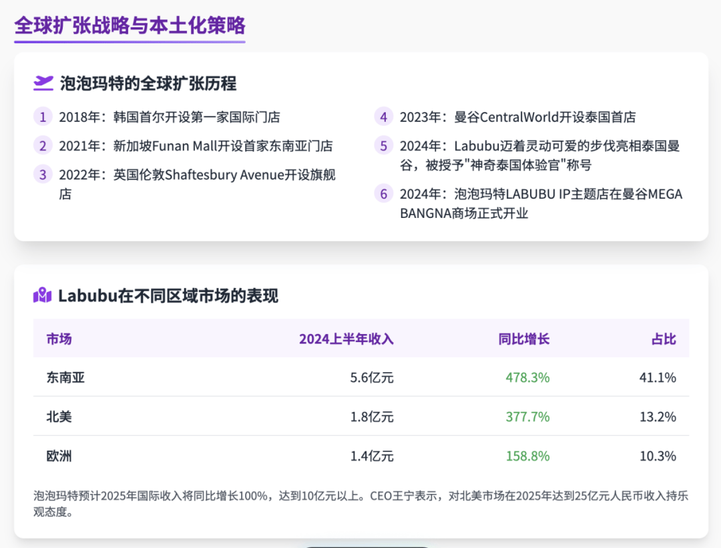Image resolution: width=721 pixels, height=548 pixels.
Task: Click the 占比 column header
Action: [664, 339]
